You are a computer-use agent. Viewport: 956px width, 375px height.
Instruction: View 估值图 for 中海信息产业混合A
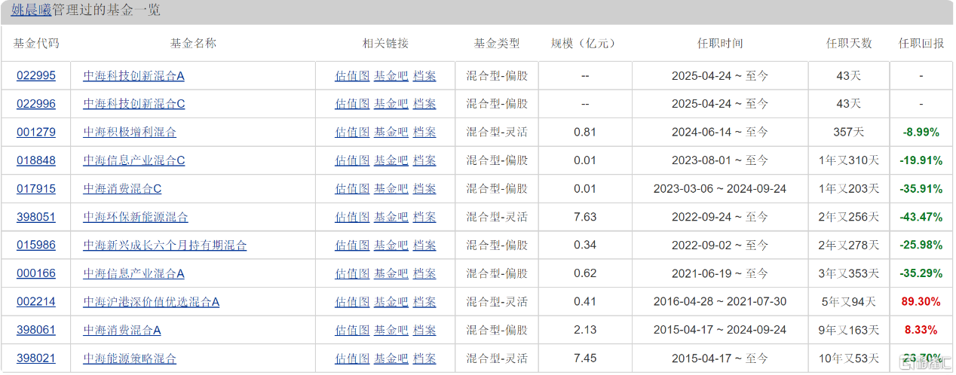pos(352,274)
